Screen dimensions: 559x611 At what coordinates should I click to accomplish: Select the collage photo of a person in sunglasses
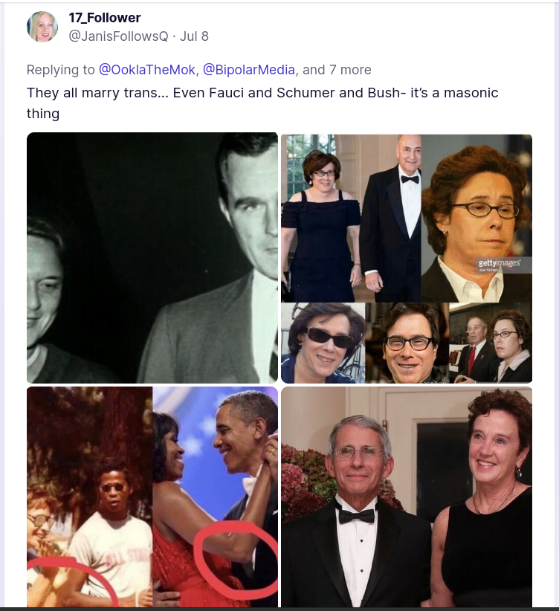tap(323, 343)
